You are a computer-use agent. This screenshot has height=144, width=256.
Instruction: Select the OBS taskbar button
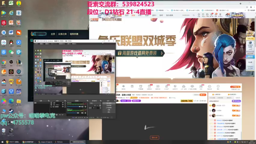78,142
